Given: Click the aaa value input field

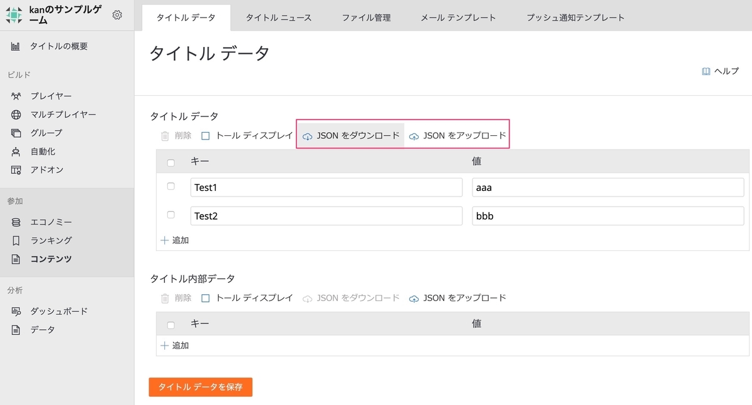Looking at the screenshot, I should tap(608, 187).
